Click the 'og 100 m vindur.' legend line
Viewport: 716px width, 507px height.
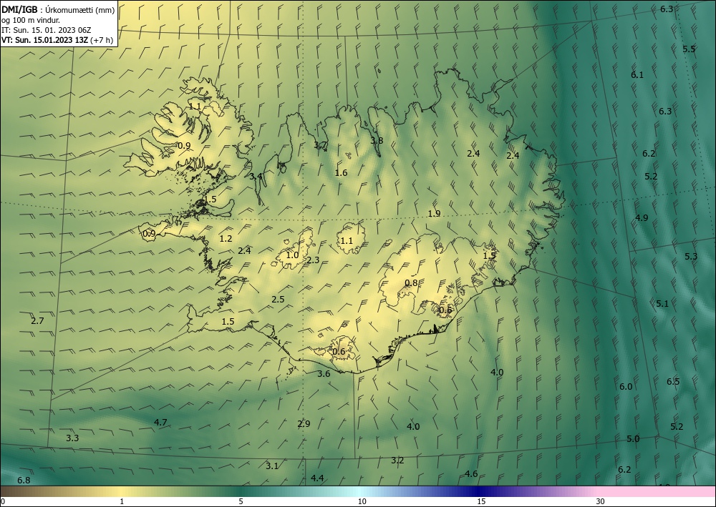coord(31,20)
